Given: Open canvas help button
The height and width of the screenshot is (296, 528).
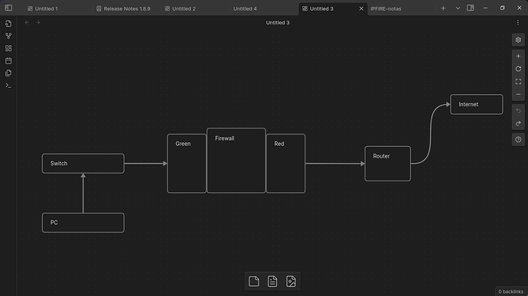Looking at the screenshot, I should [x=518, y=139].
